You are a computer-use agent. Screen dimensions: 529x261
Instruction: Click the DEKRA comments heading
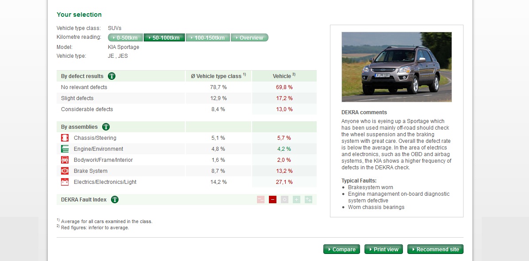click(x=364, y=112)
